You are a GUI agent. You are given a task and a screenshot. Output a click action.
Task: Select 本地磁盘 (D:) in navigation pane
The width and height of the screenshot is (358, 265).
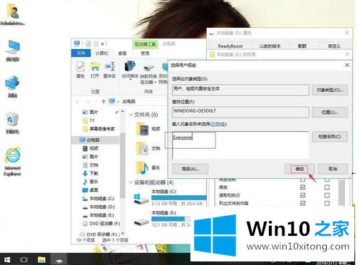(98, 207)
